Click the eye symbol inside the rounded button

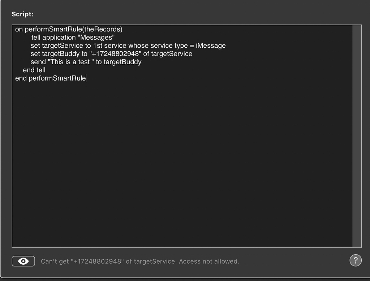[x=23, y=260]
